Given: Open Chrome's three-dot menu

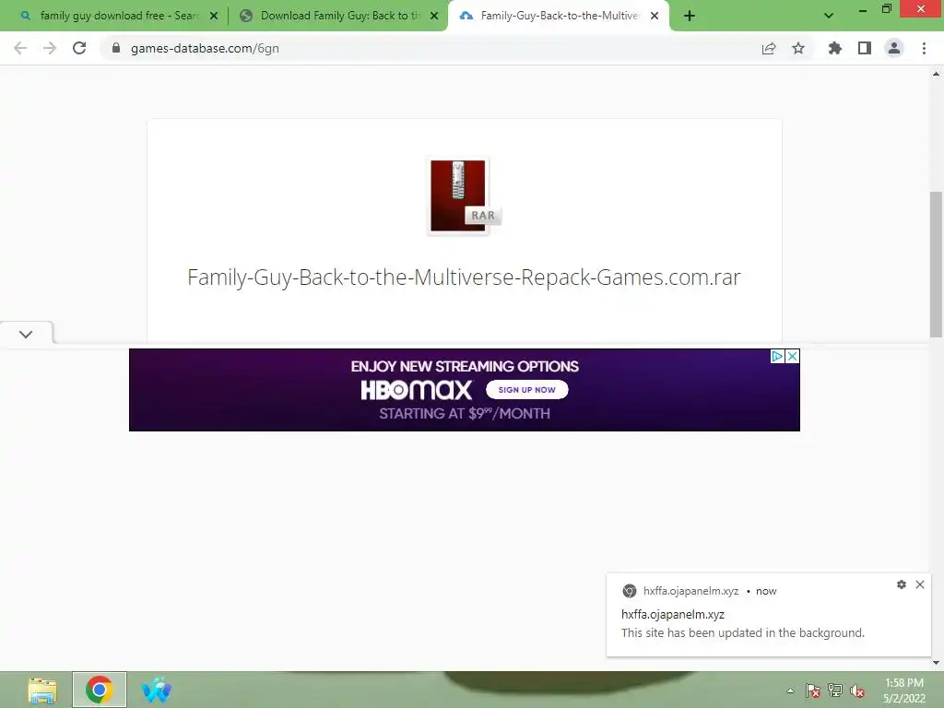Looking at the screenshot, I should (924, 48).
